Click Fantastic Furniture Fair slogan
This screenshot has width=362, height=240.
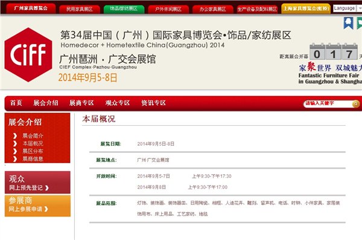[x=330, y=79]
